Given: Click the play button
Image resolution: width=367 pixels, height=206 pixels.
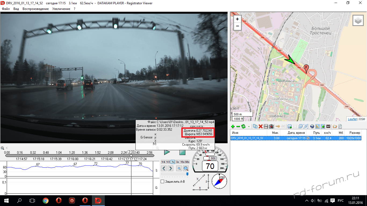Looking at the screenshot, I should coord(167,152).
